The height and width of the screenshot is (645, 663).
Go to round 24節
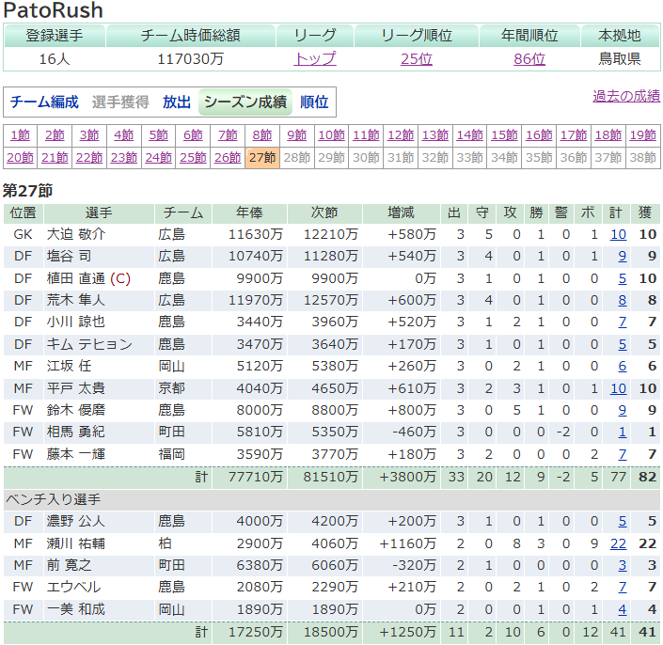click(x=159, y=158)
